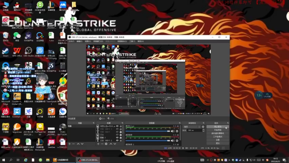Click the transition duration 300 ms field
Screen dimensions: 289x163
click(x=194, y=130)
